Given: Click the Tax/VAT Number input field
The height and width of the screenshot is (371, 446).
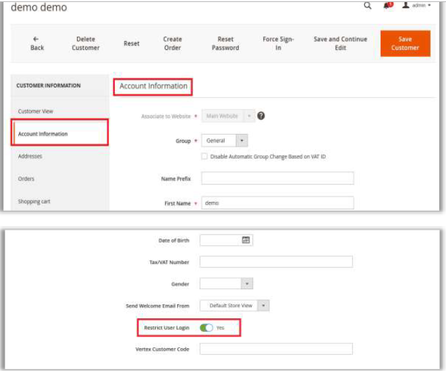Looking at the screenshot, I should click(x=276, y=262).
